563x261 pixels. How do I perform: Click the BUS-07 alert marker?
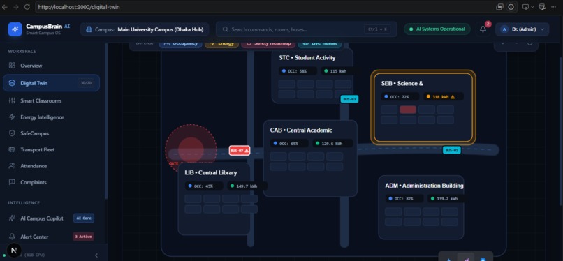(240, 151)
